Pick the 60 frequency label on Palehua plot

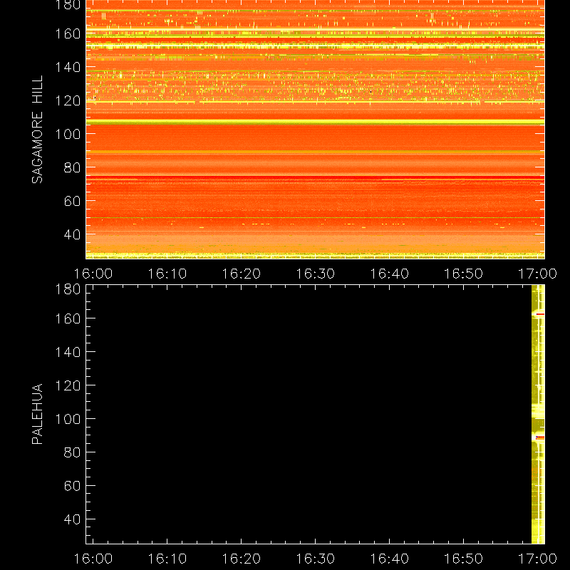point(72,486)
